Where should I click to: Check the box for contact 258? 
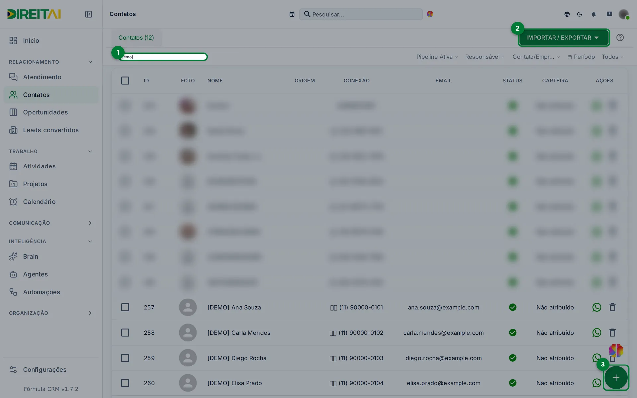(125, 333)
